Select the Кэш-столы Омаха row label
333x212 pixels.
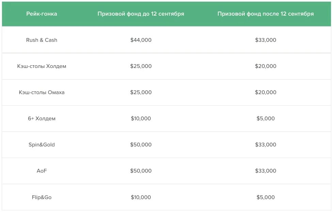42,92
